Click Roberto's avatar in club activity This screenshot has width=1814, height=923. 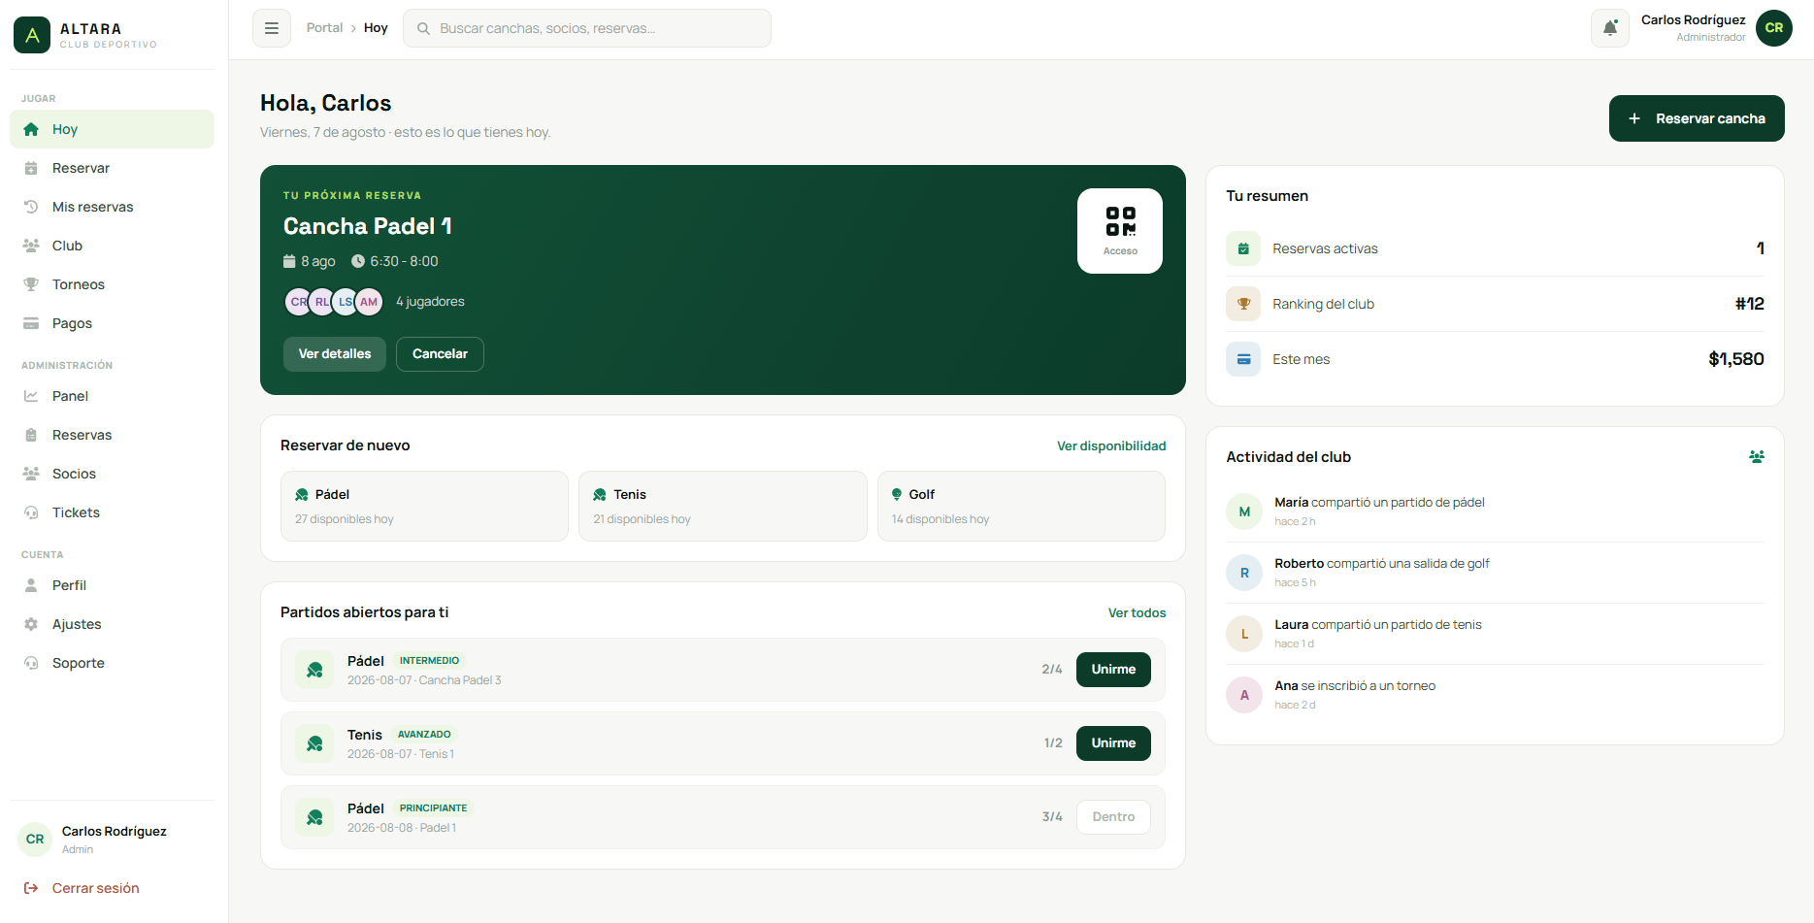point(1244,573)
